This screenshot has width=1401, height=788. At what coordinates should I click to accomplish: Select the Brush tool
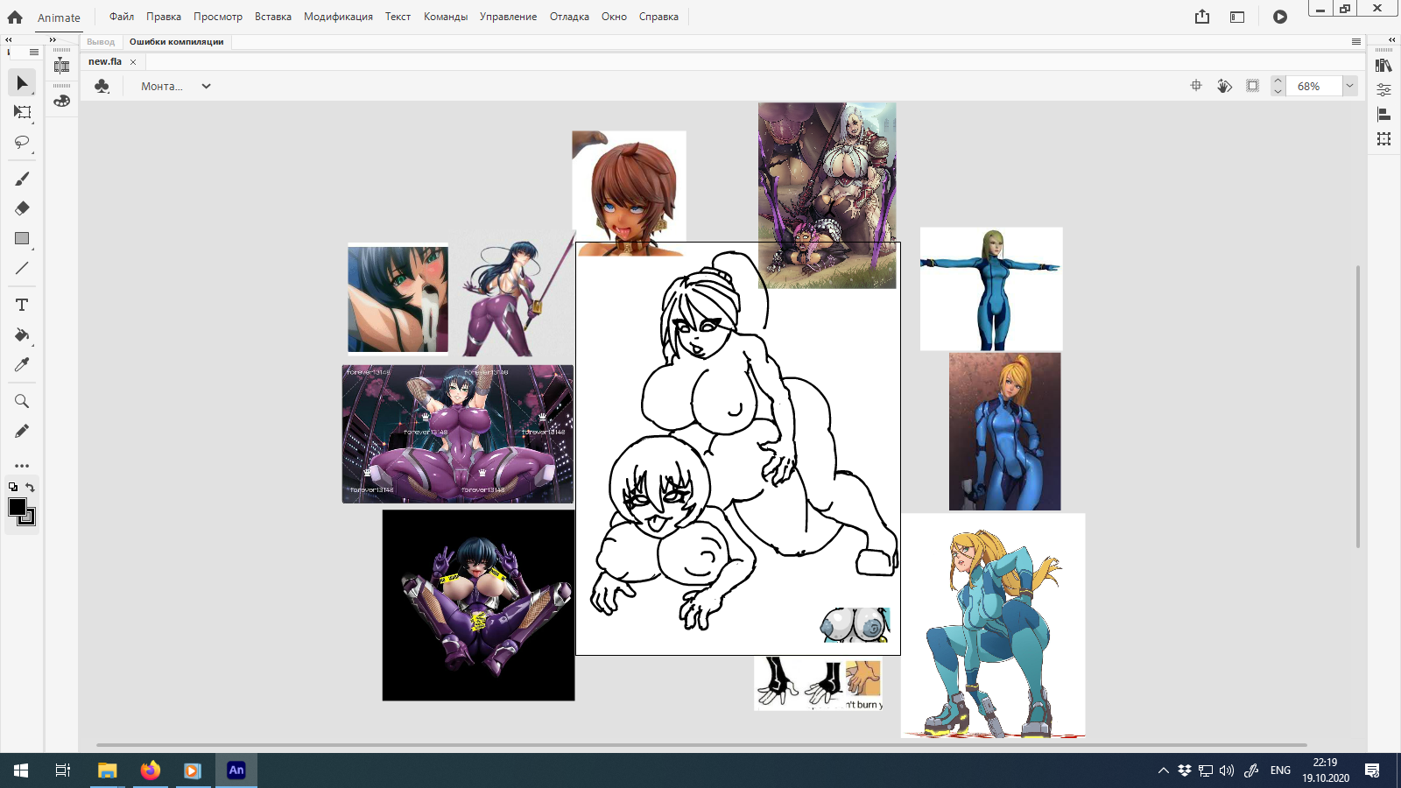click(22, 179)
